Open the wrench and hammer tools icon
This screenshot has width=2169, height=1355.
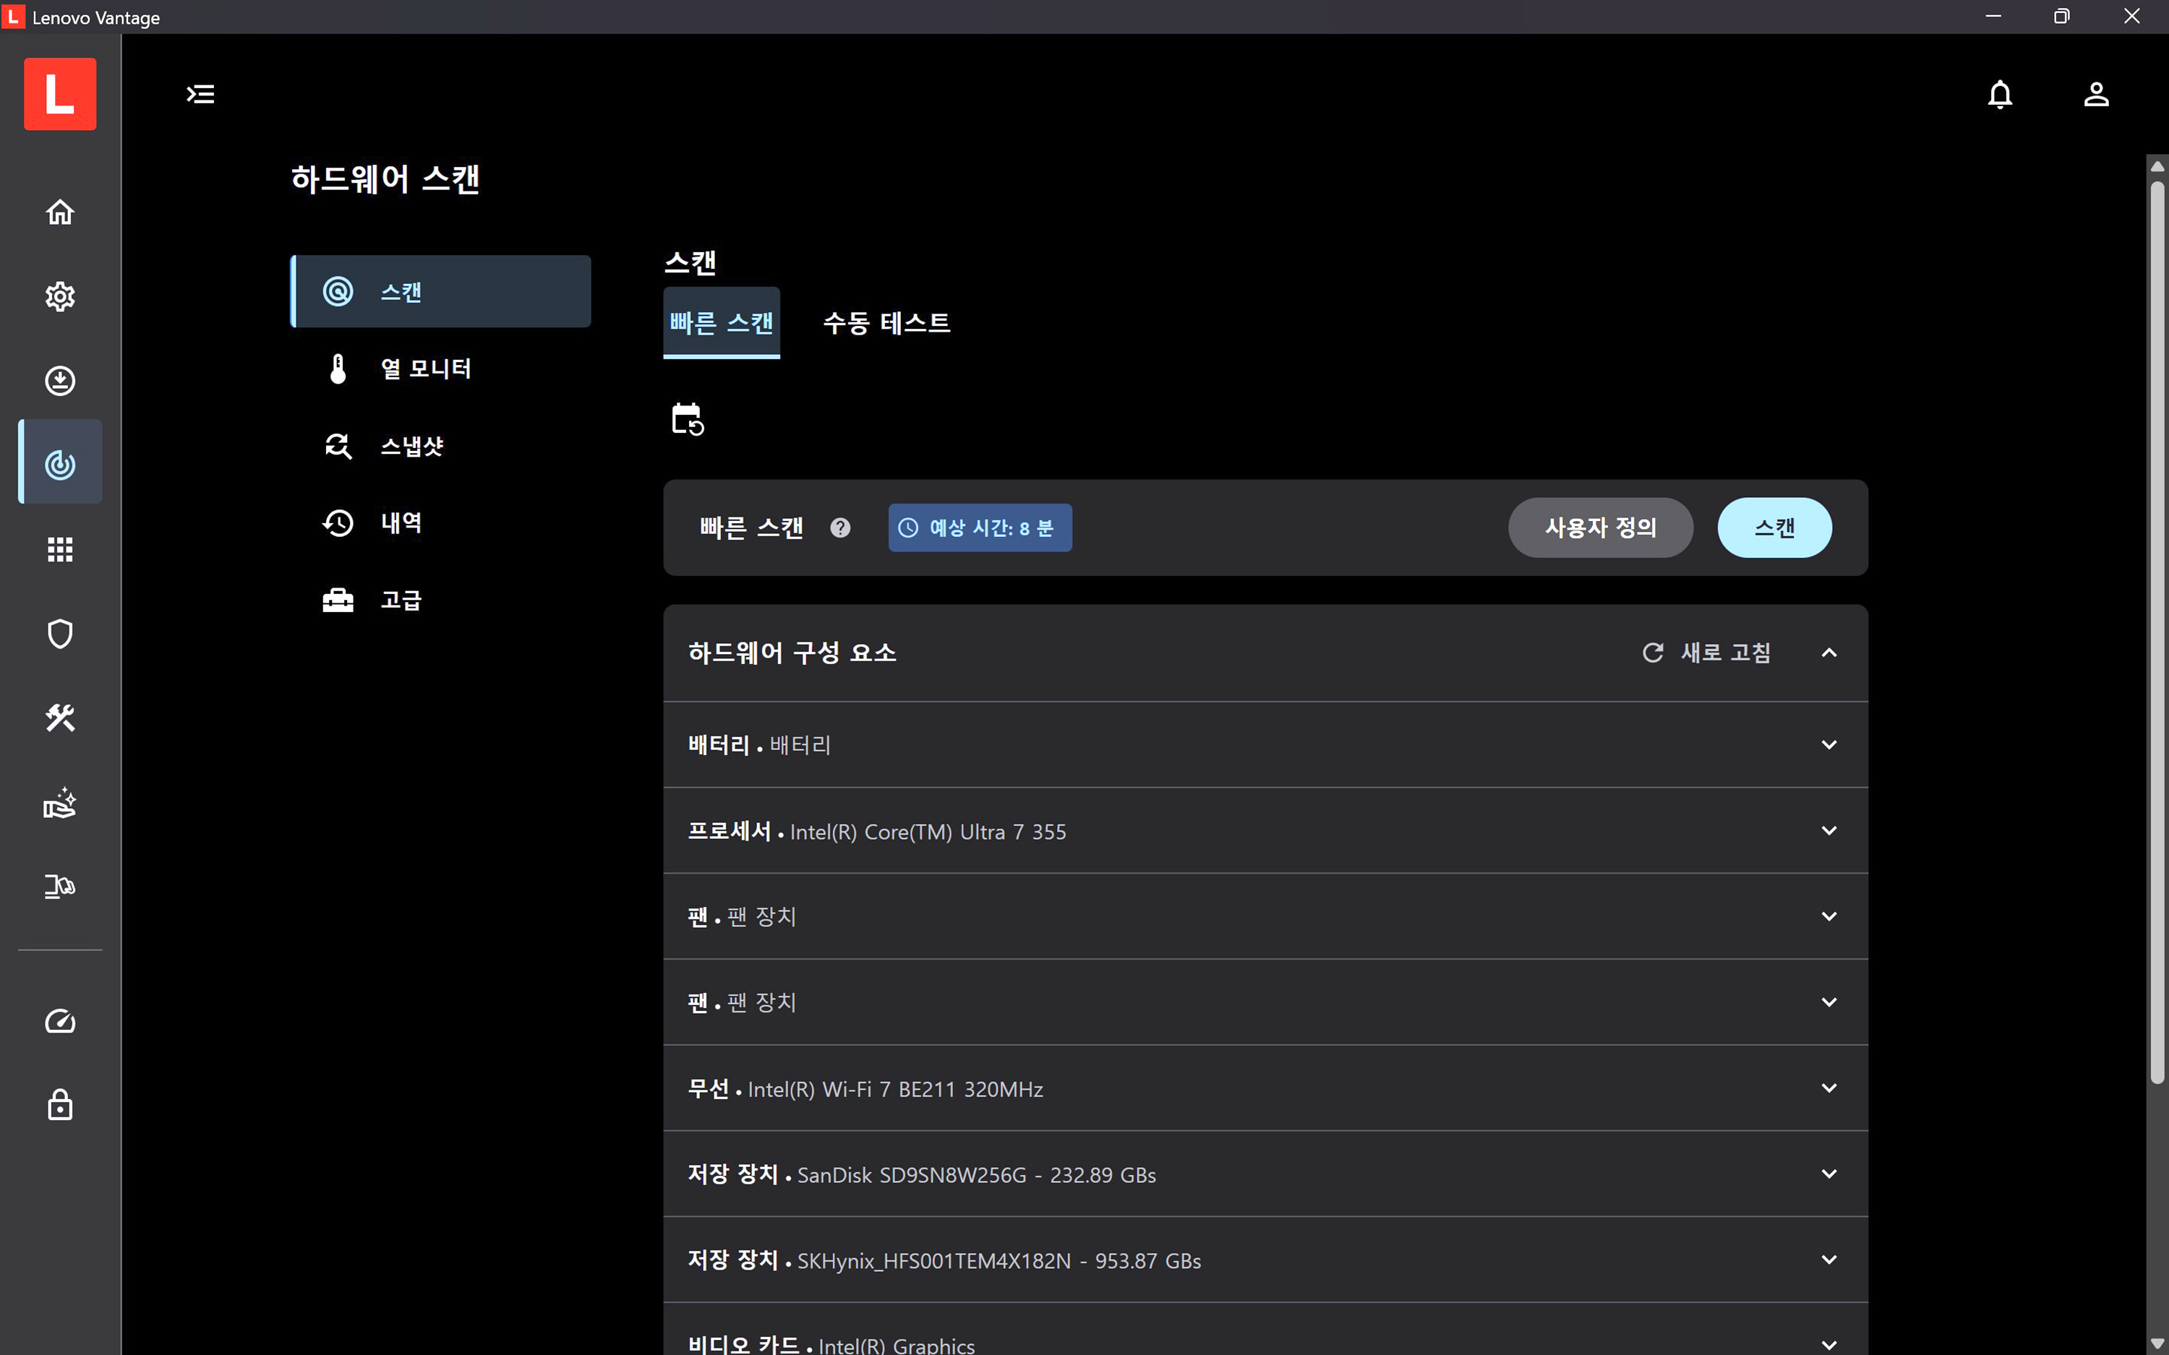[x=60, y=718]
